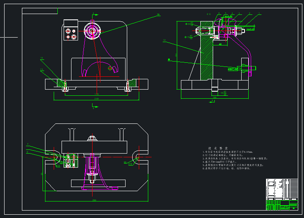The height and width of the screenshot is (218, 304).
Task: Click balloon number 14 label
Action: click(x=41, y=58)
